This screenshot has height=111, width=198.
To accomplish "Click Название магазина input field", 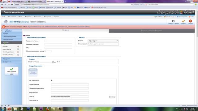I will [x=58, y=41].
